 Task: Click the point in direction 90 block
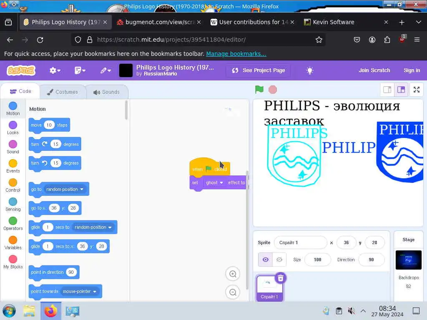click(x=54, y=272)
